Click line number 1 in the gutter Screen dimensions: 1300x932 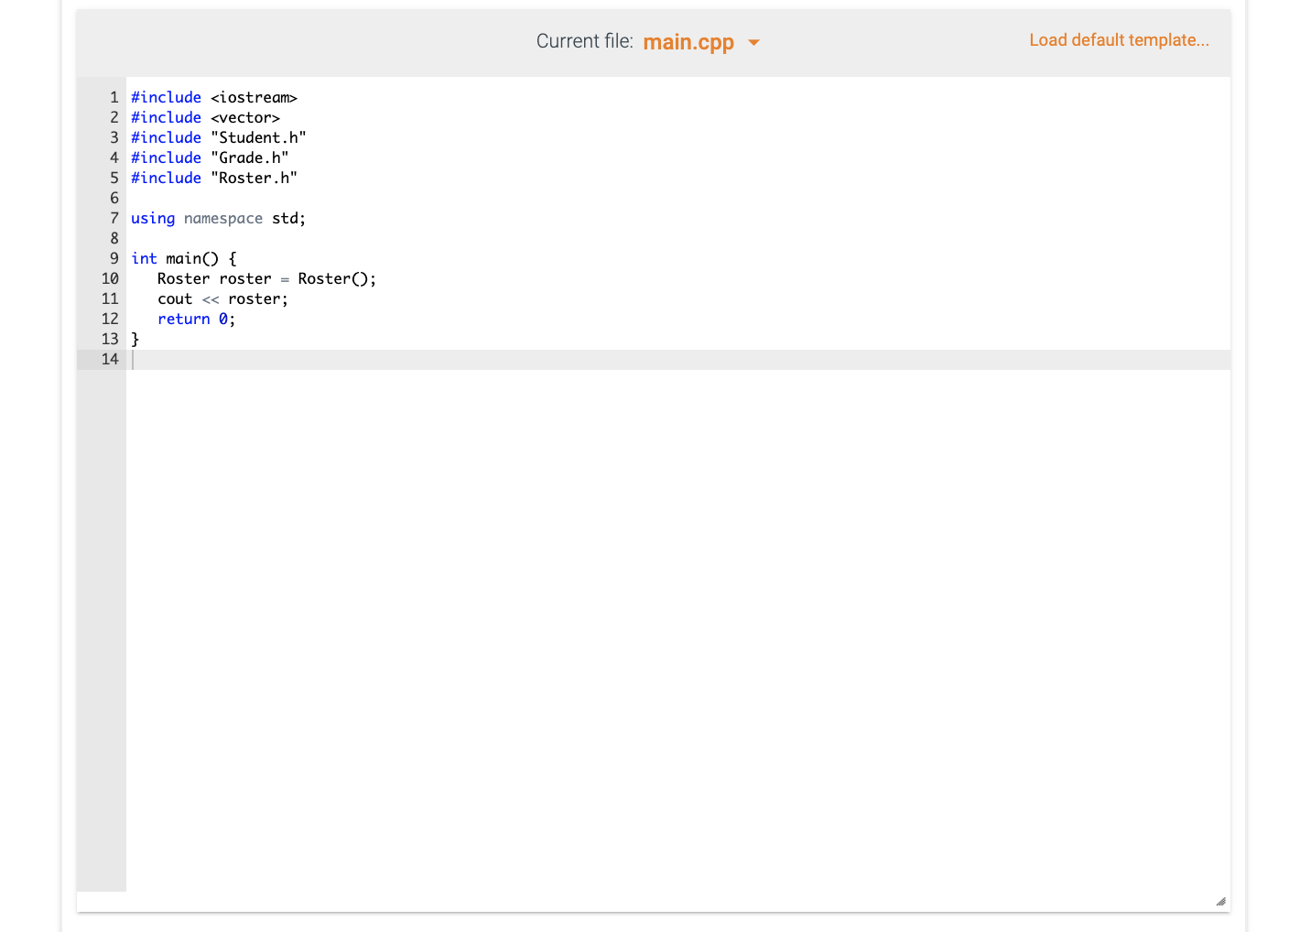click(x=114, y=97)
